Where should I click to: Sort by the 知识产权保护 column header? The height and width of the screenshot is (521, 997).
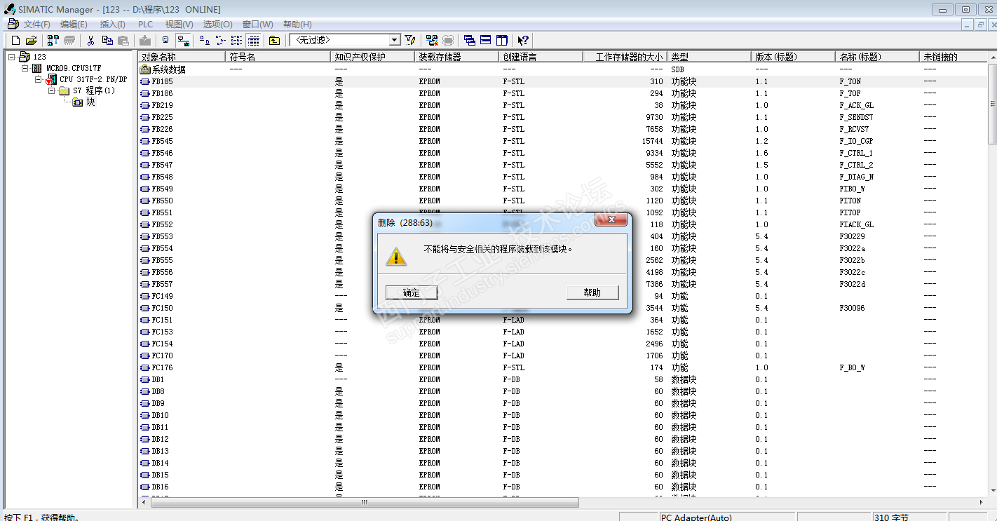coord(372,57)
